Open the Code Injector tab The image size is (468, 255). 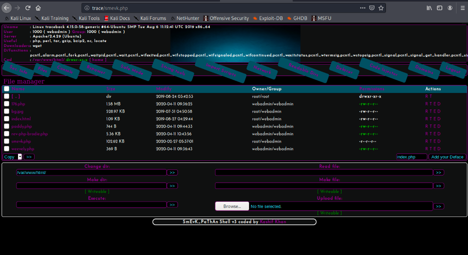383,70
